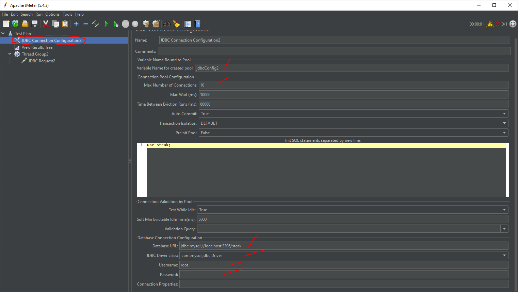Click the split pane divider handle dots

tap(130, 160)
